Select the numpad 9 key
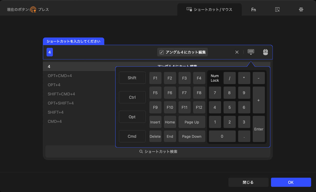This screenshot has height=192, width=316. click(244, 93)
